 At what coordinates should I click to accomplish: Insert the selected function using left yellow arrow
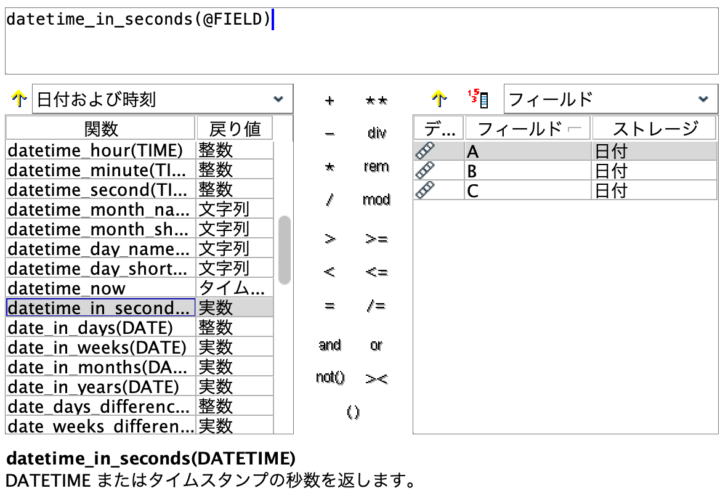point(18,99)
